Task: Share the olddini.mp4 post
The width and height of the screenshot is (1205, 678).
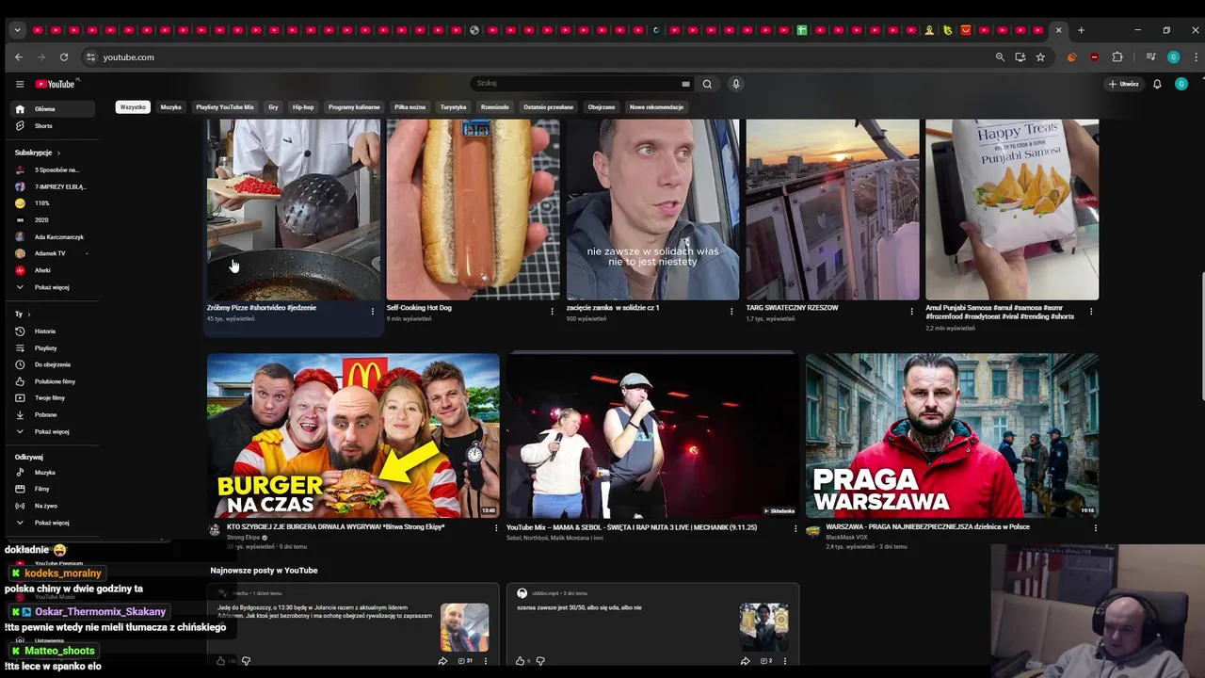Action: pyautogui.click(x=744, y=661)
